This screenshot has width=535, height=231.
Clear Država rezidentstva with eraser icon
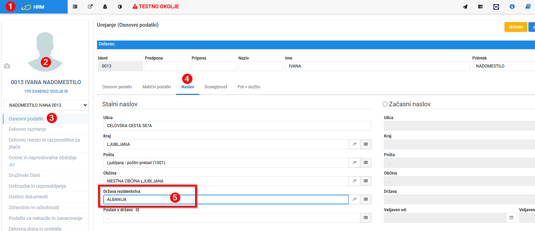354,199
